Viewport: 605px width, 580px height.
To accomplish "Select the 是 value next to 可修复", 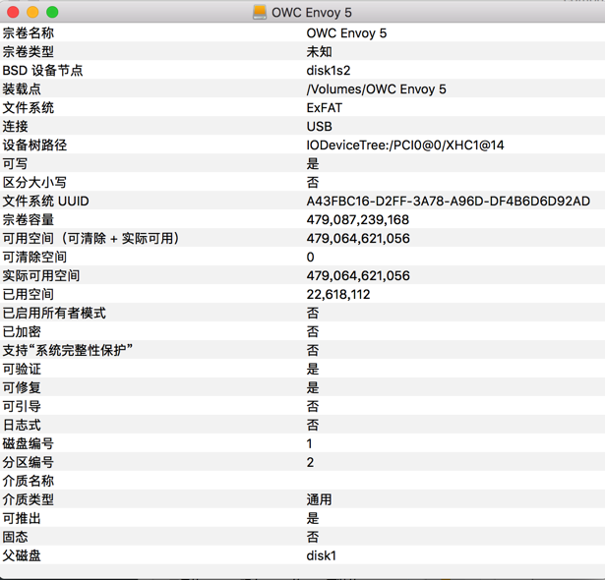I will [313, 387].
